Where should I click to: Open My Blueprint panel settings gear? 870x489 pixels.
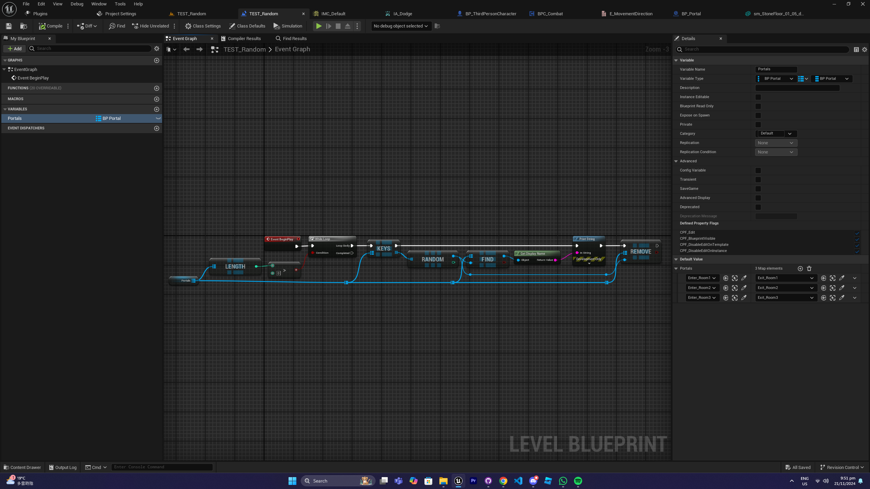pos(157,49)
